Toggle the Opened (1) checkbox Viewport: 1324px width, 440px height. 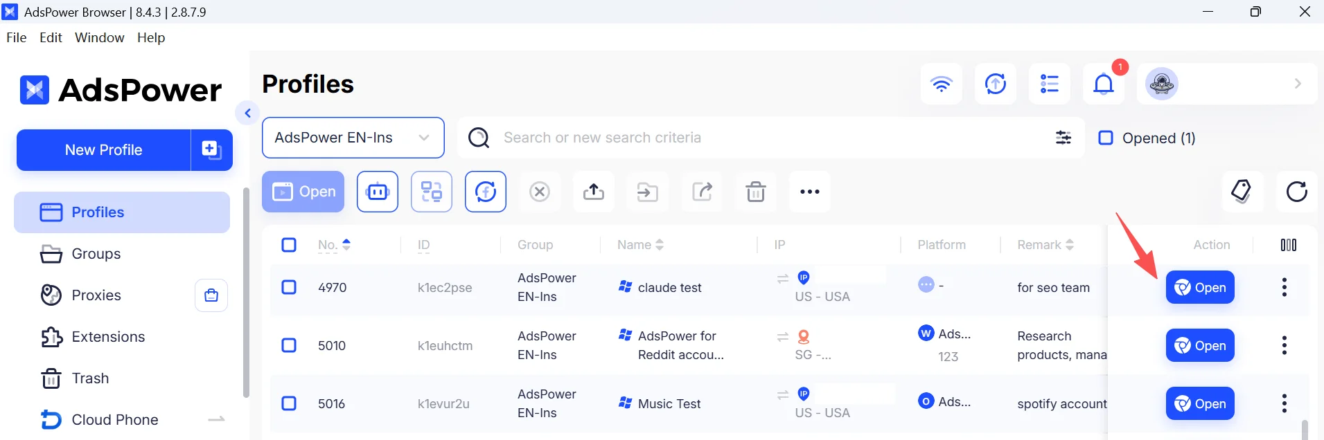tap(1106, 138)
